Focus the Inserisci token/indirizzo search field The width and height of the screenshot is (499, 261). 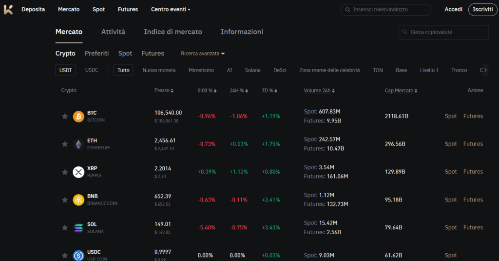point(386,10)
